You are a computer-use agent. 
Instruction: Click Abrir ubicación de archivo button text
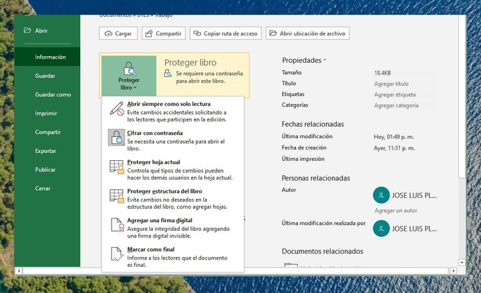(x=312, y=33)
